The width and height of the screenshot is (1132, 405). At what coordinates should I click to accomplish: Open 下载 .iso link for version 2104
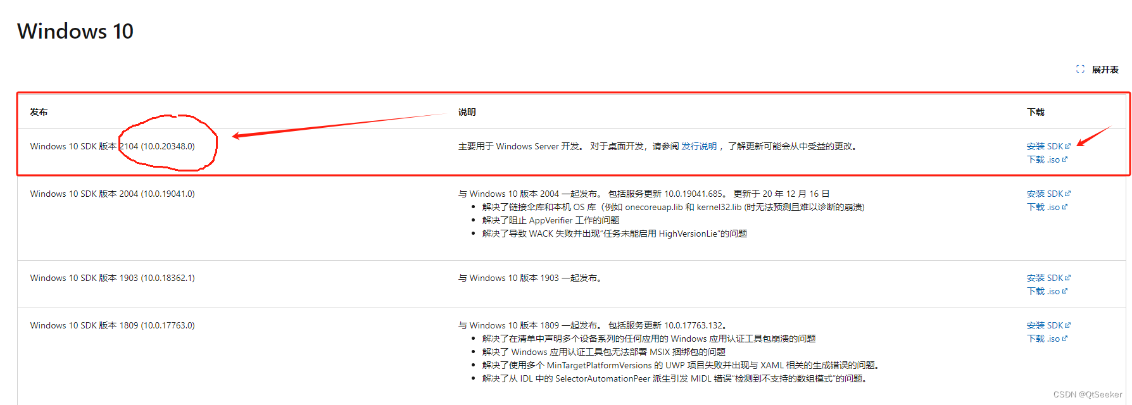[1047, 159]
